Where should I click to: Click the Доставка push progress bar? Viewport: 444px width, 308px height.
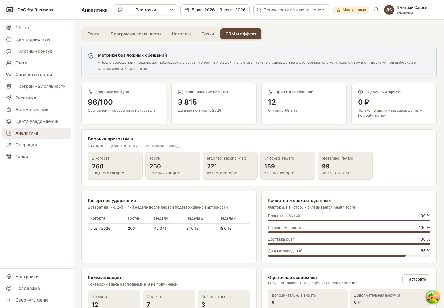pos(349,244)
